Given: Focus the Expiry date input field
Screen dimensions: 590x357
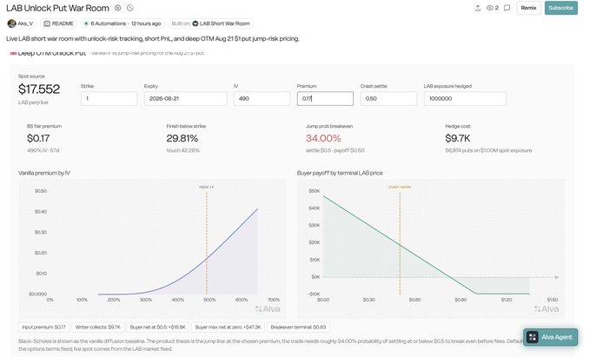Looking at the screenshot, I should click(185, 98).
